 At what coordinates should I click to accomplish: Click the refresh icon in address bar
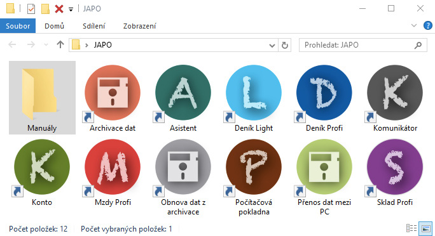pyautogui.click(x=285, y=45)
